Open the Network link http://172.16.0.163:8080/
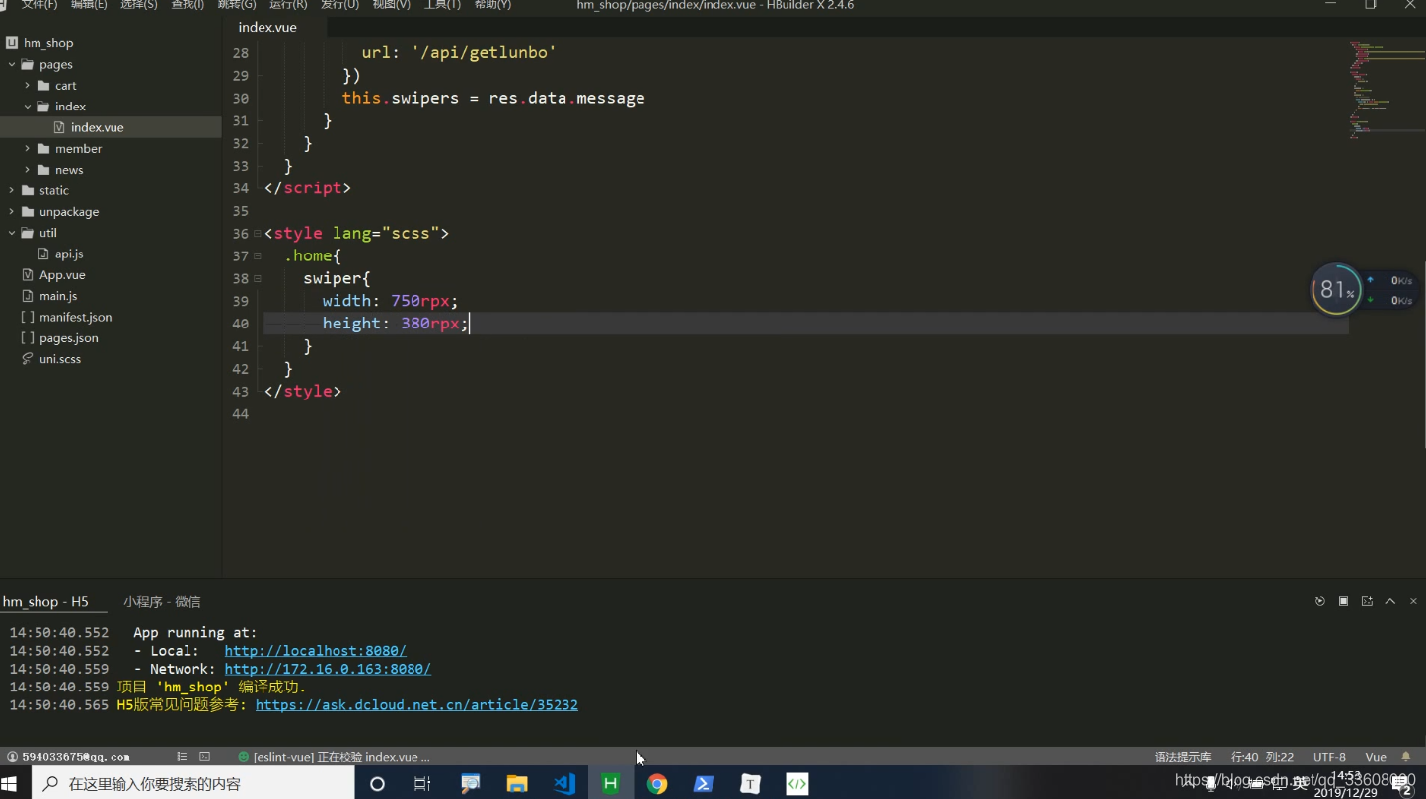Image resolution: width=1426 pixels, height=799 pixels. (x=328, y=669)
